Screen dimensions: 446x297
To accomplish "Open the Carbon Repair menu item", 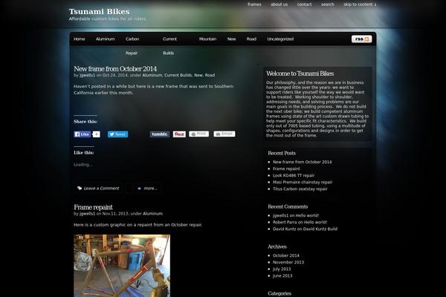I will (132, 46).
